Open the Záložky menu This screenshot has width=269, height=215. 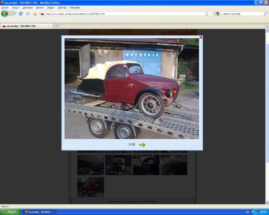51,8
